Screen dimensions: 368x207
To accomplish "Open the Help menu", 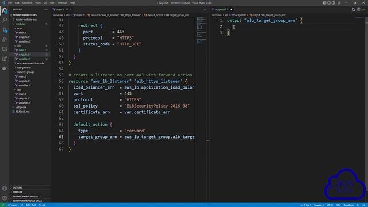I will [72, 3].
